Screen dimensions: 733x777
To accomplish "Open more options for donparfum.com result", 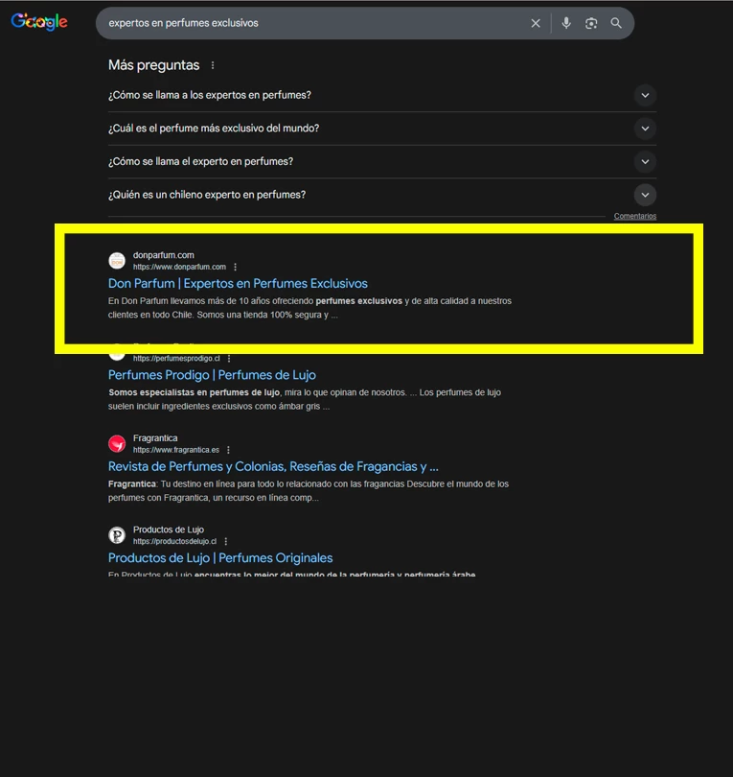I will tap(235, 267).
